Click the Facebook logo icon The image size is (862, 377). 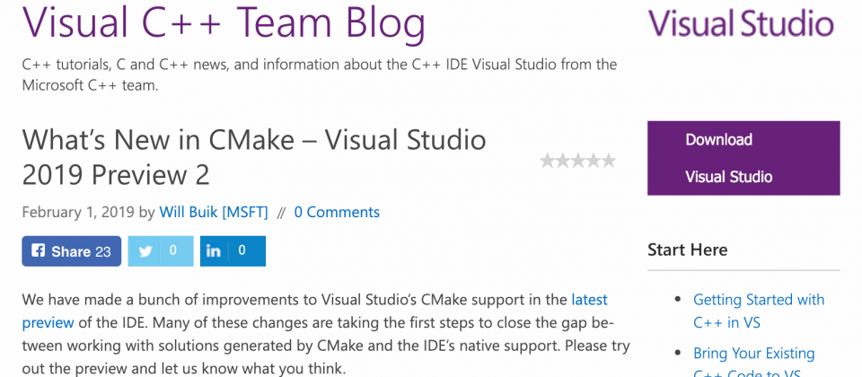(38, 251)
